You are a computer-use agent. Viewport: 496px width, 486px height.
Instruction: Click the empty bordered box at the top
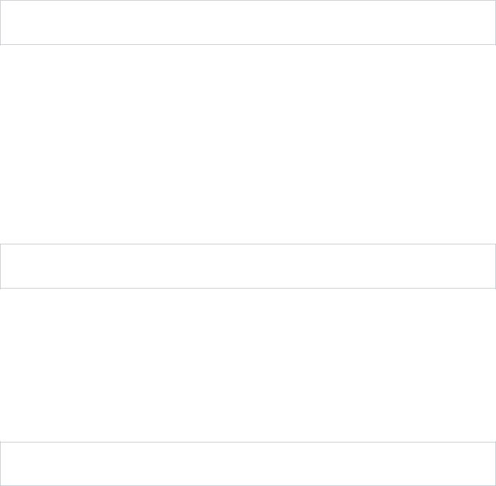(248, 23)
